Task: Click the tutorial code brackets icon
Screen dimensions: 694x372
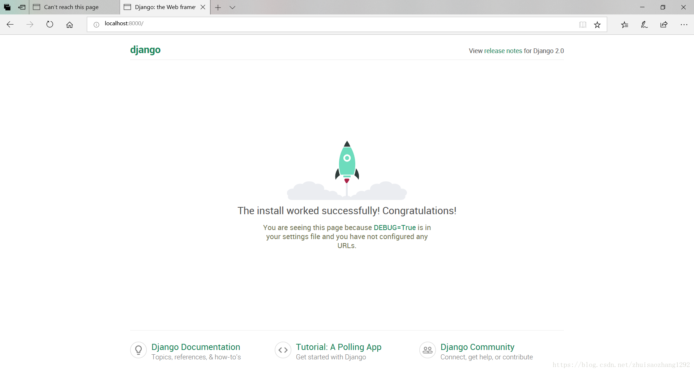Action: [283, 350]
